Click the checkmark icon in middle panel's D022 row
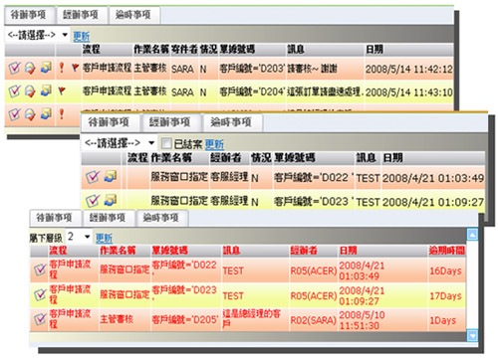Image resolution: width=498 pixels, height=360 pixels. pyautogui.click(x=93, y=177)
